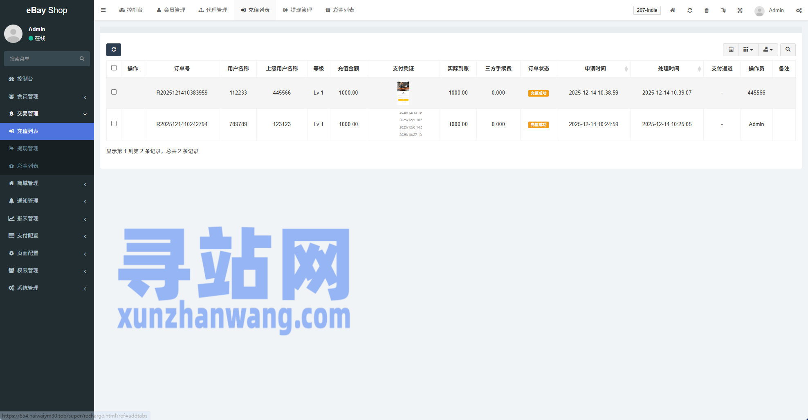Toggle the sidebar hamburger menu icon
Screen dimensions: 808x420
click(x=103, y=10)
